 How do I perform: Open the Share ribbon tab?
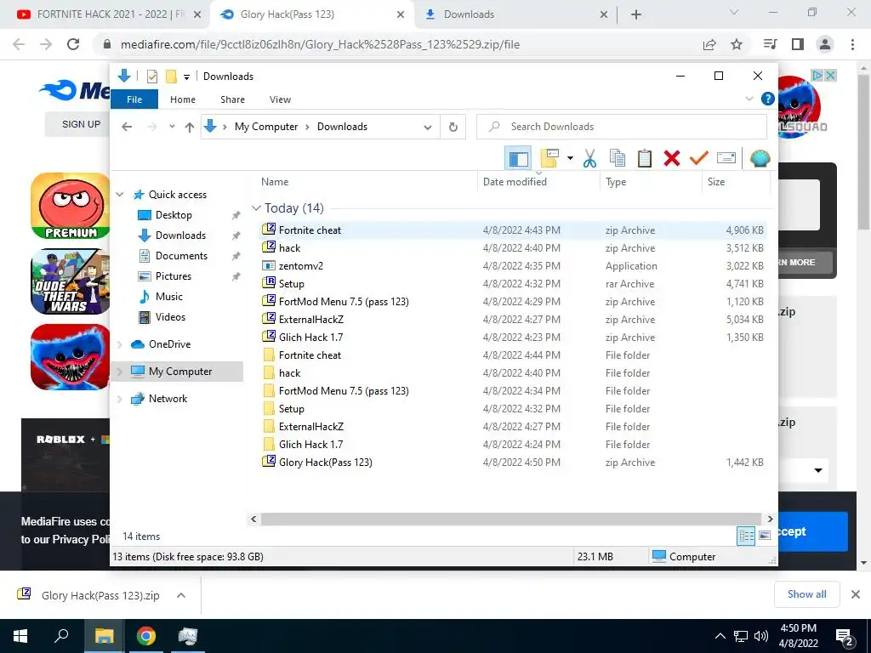pyautogui.click(x=232, y=99)
